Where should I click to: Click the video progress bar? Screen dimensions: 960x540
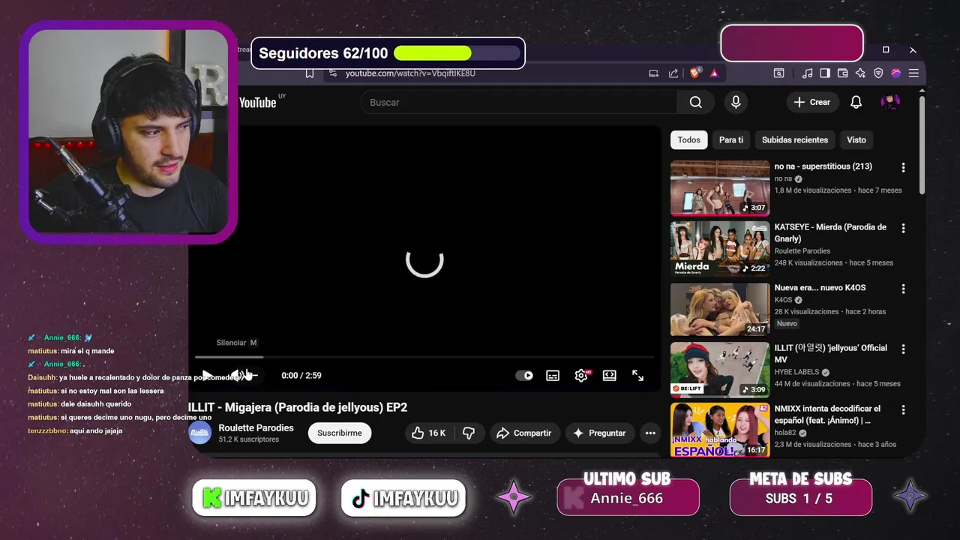pyautogui.click(x=424, y=357)
